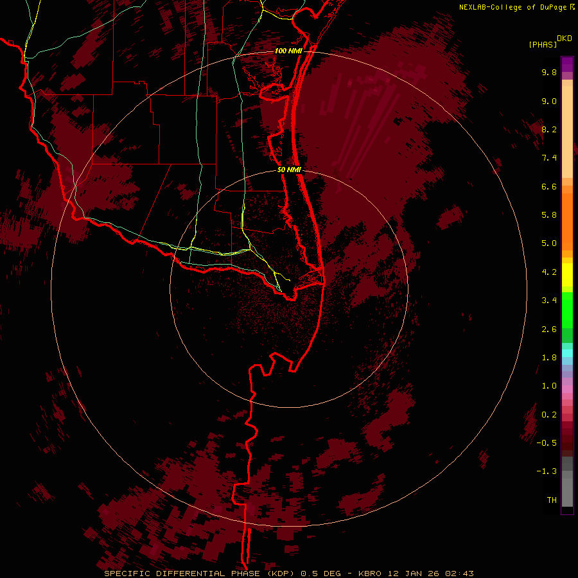Click the 5.0 scale value
578x578 pixels.
(549, 243)
